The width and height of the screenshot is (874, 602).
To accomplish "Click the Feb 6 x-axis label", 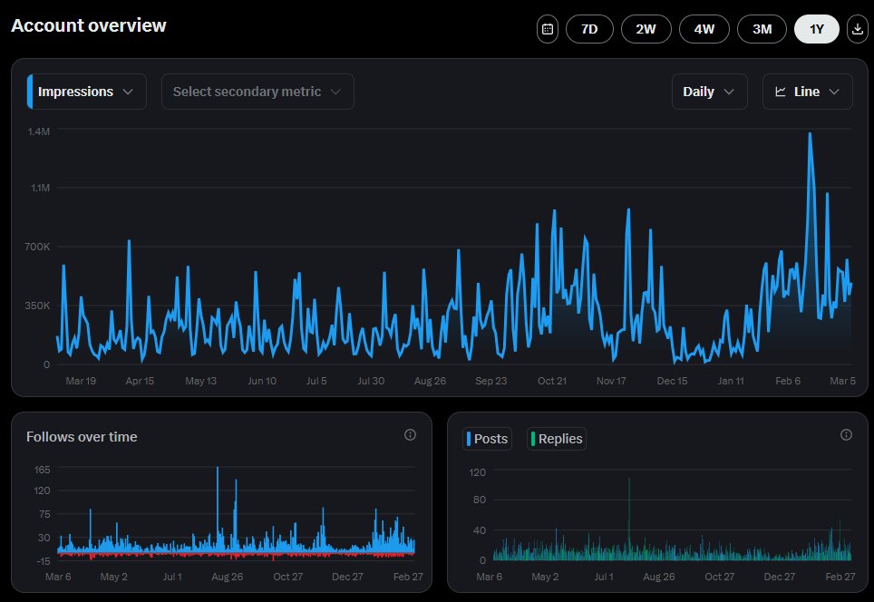I will 788,381.
